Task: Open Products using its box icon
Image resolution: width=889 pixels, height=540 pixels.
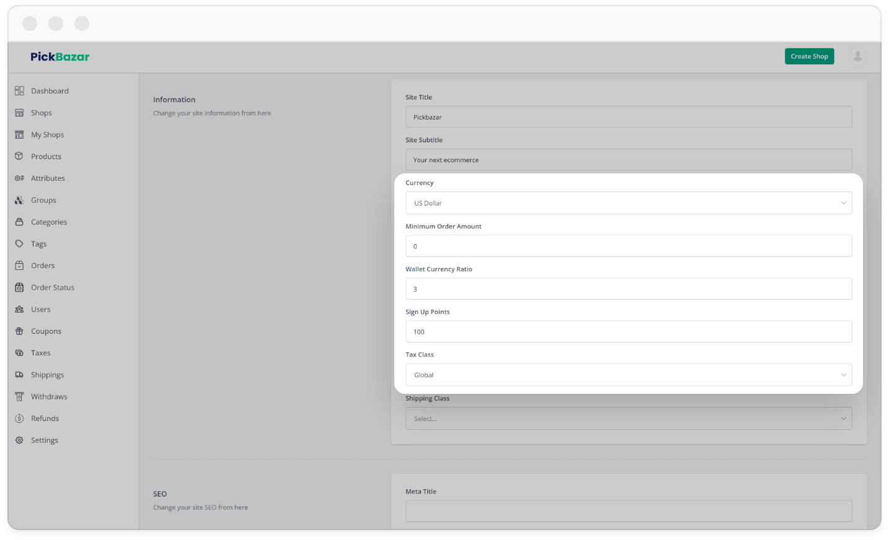Action: pyautogui.click(x=19, y=156)
